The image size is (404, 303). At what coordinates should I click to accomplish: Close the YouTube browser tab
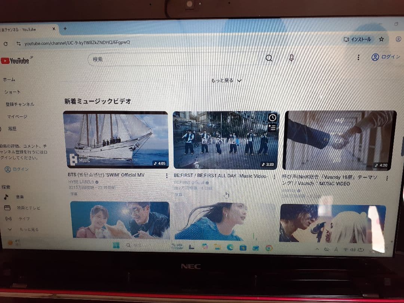[54, 29]
